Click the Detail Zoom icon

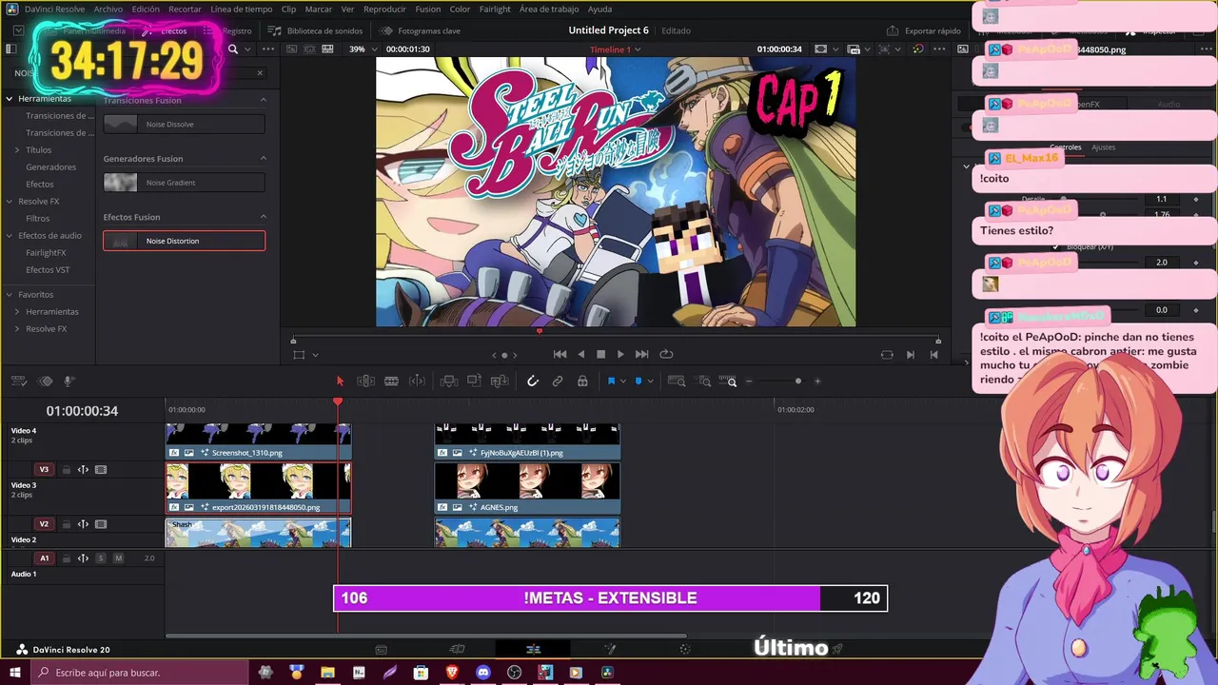tap(704, 382)
